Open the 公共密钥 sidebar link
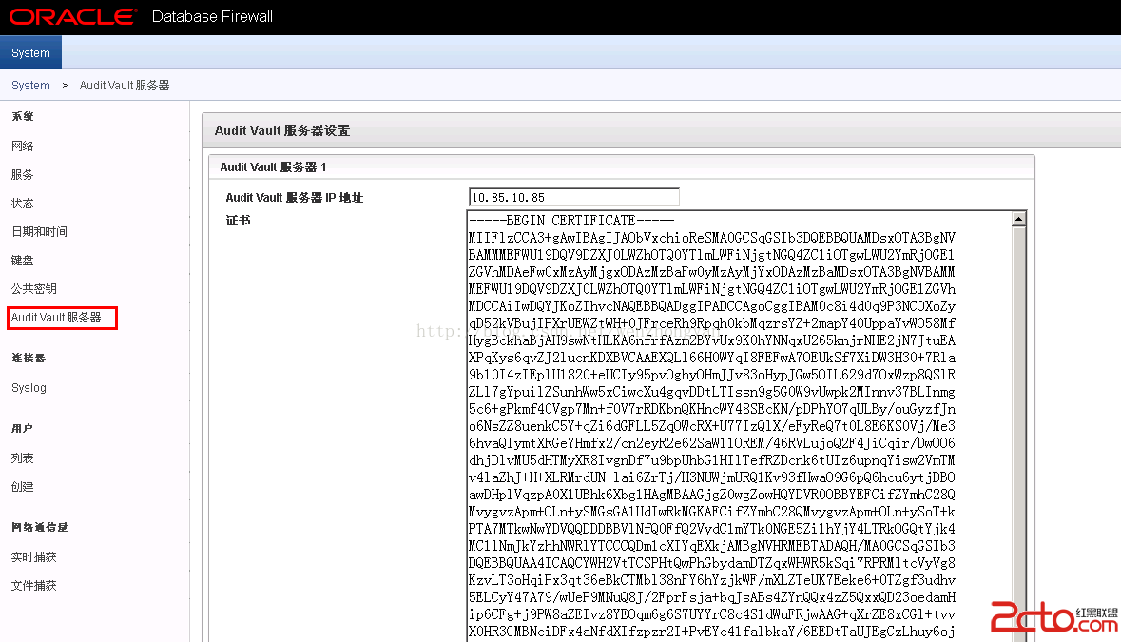Image resolution: width=1121 pixels, height=642 pixels. click(x=33, y=289)
